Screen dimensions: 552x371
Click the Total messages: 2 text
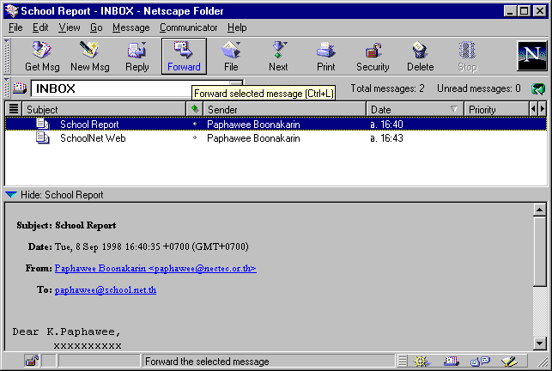[x=387, y=88]
